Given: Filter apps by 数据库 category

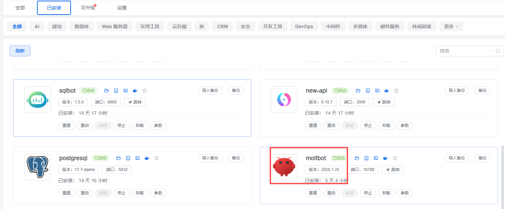Looking at the screenshot, I should click(x=82, y=26).
